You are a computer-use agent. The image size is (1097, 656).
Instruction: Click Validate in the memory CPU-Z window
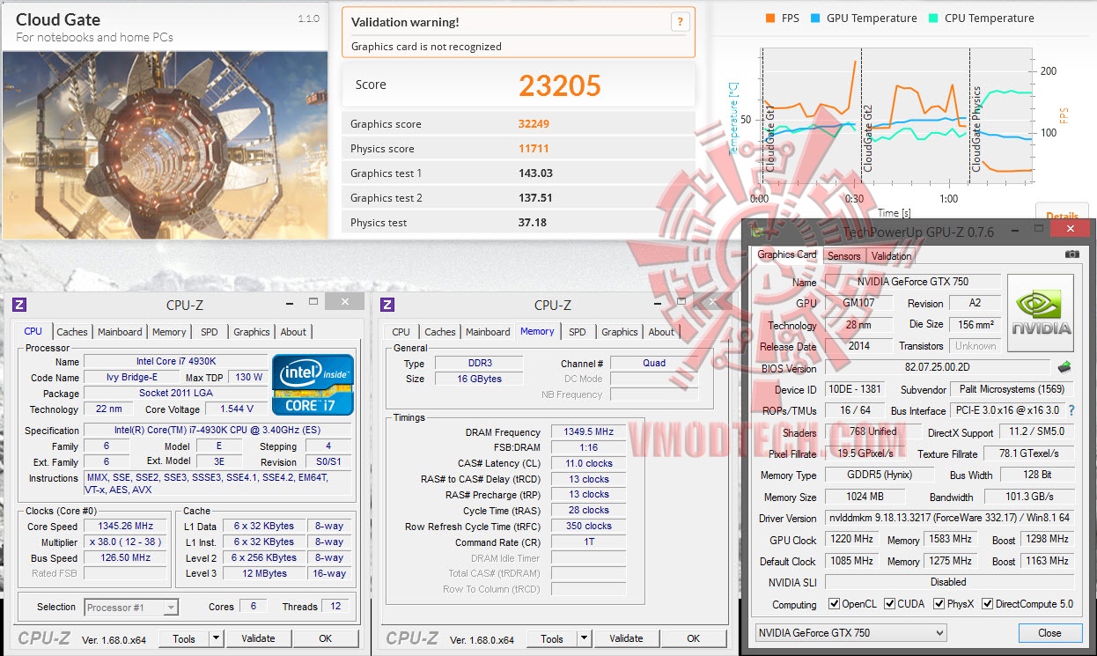tap(626, 638)
